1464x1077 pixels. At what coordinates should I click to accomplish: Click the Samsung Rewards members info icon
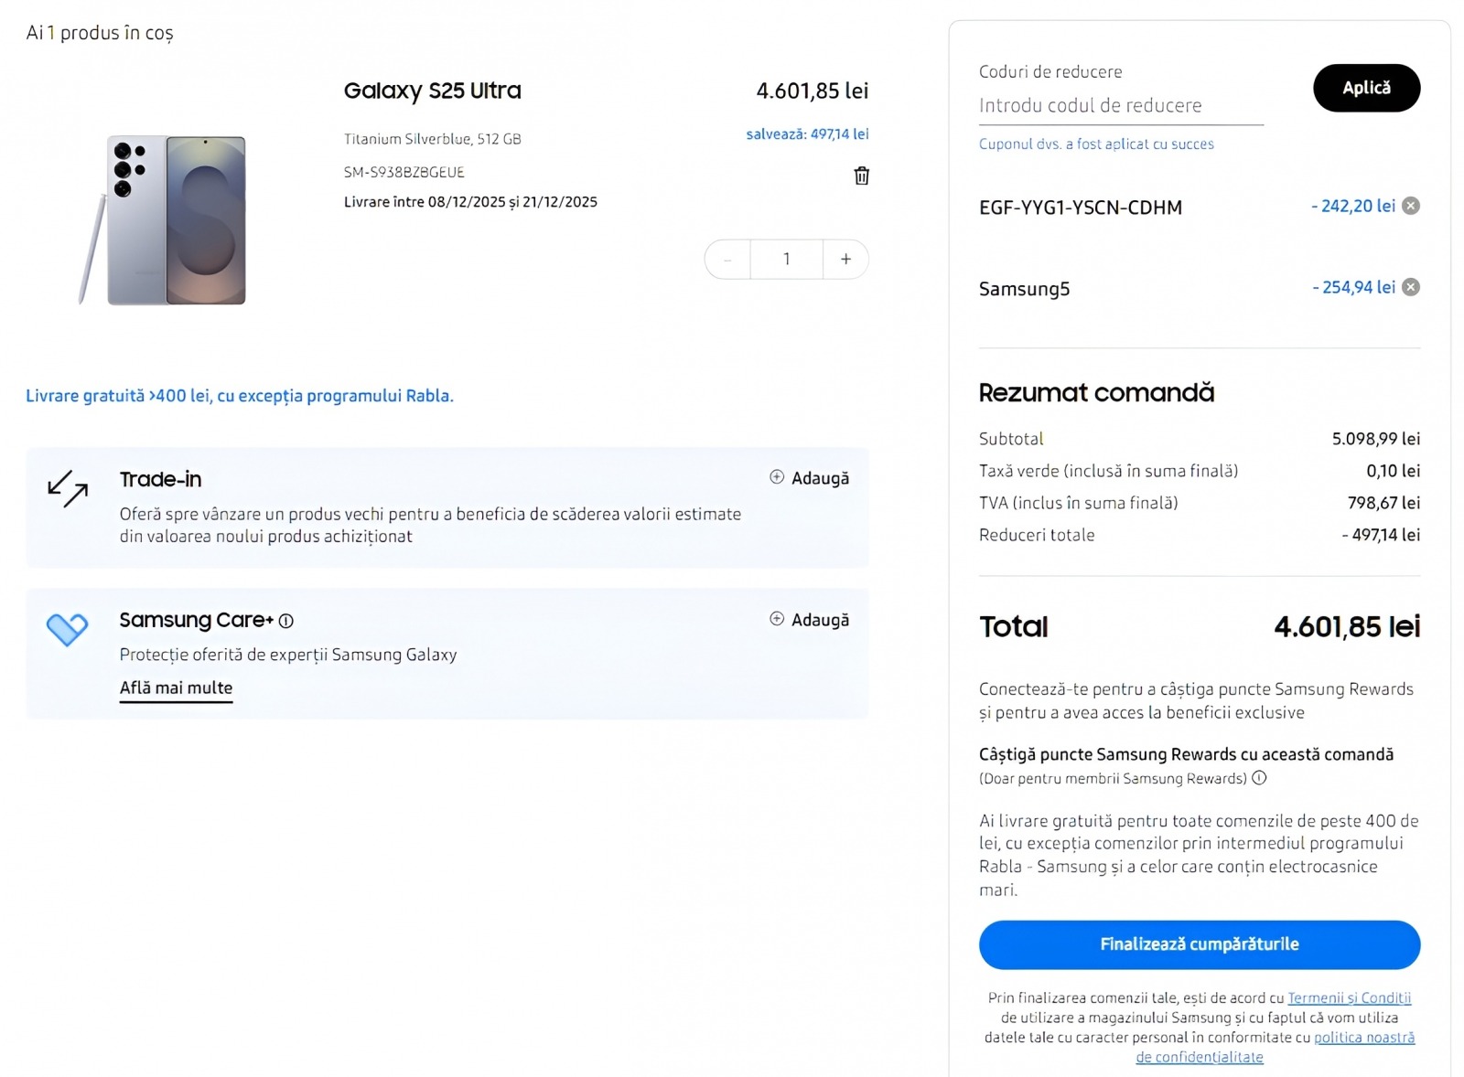pos(1259,778)
